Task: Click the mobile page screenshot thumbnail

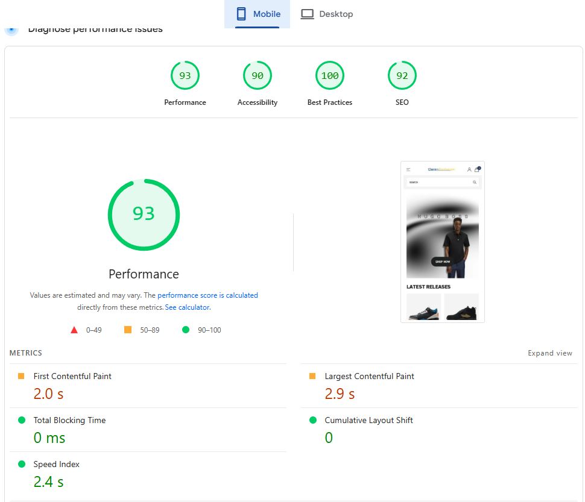Action: (442, 242)
